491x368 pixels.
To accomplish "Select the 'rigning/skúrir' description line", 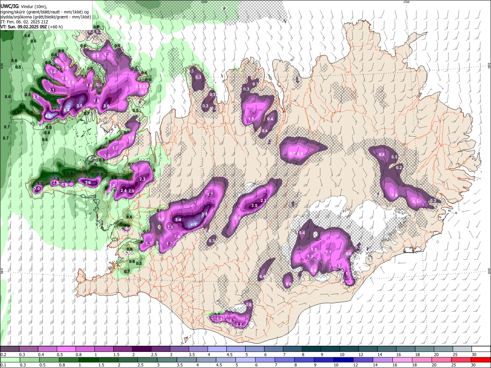I will point(44,12).
